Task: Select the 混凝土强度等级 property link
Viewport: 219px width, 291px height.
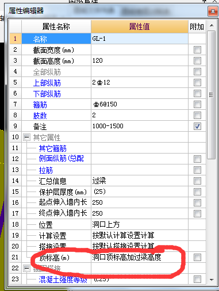Action: coord(63,279)
